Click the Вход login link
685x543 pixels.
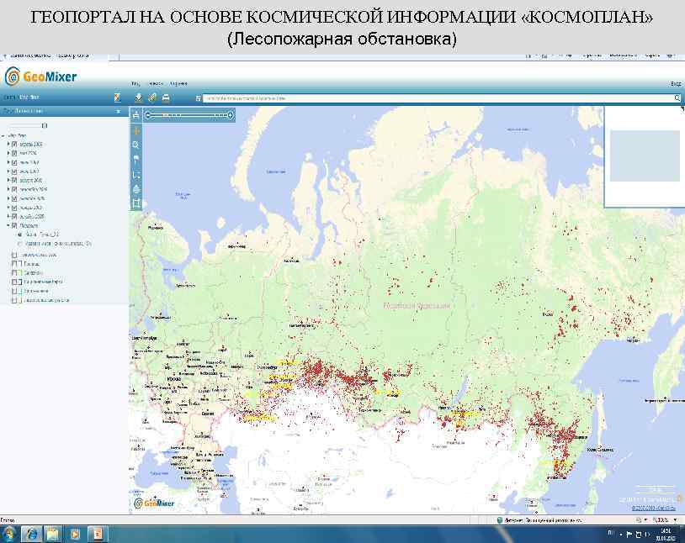click(676, 83)
